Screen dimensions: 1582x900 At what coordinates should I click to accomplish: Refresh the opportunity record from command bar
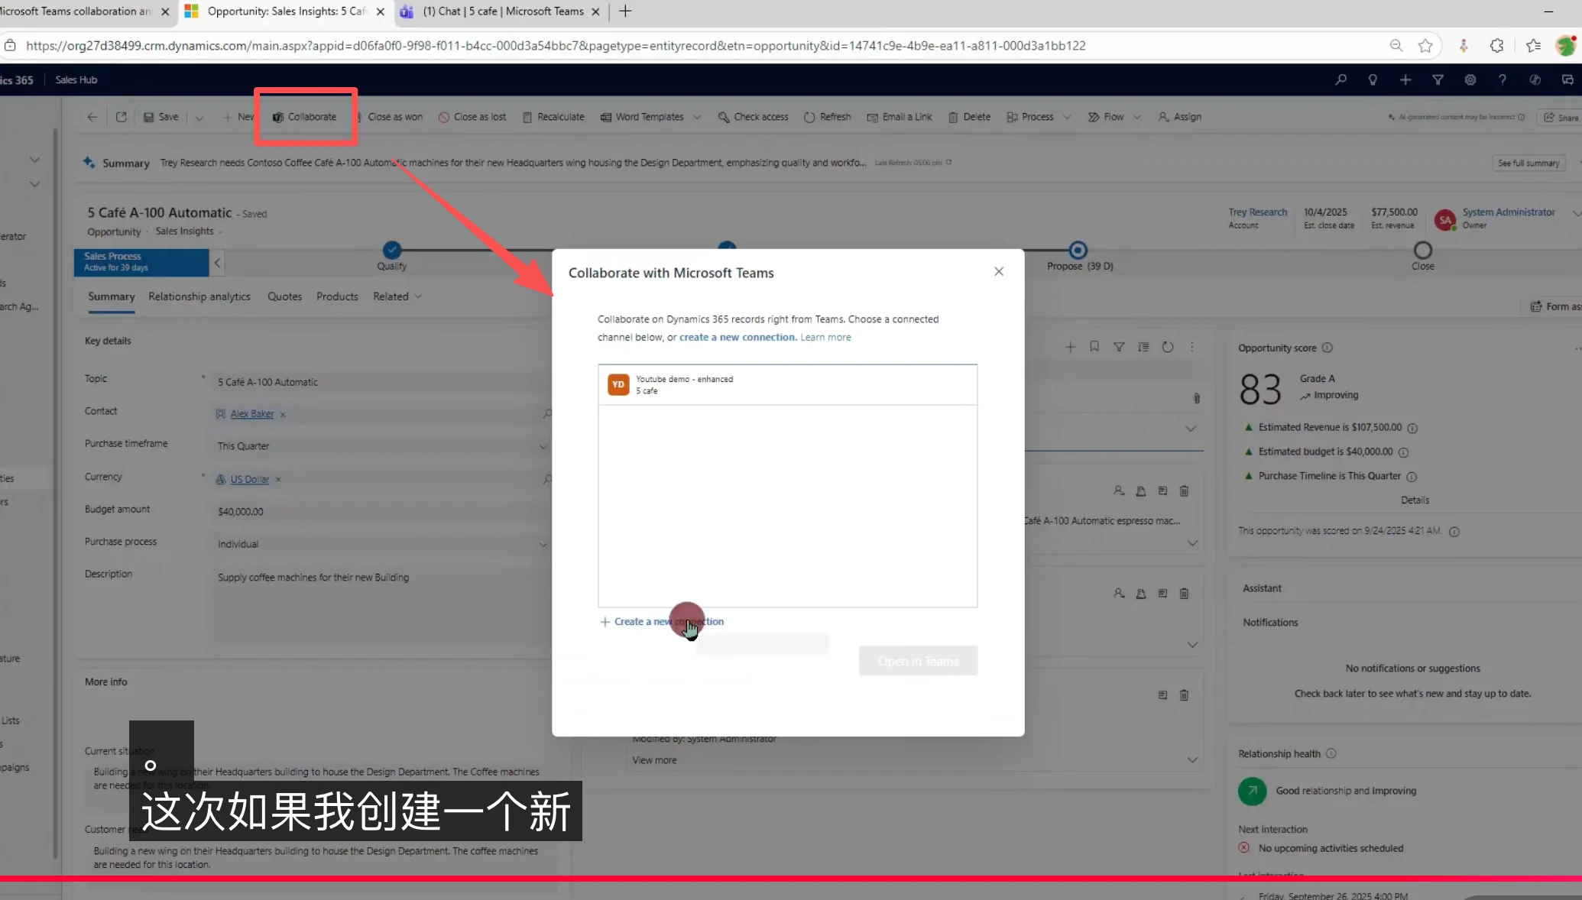(828, 117)
